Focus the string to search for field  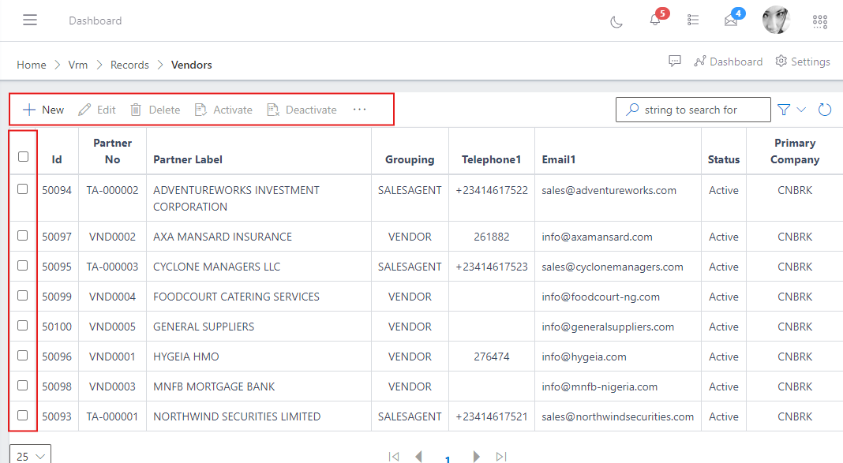click(x=702, y=110)
